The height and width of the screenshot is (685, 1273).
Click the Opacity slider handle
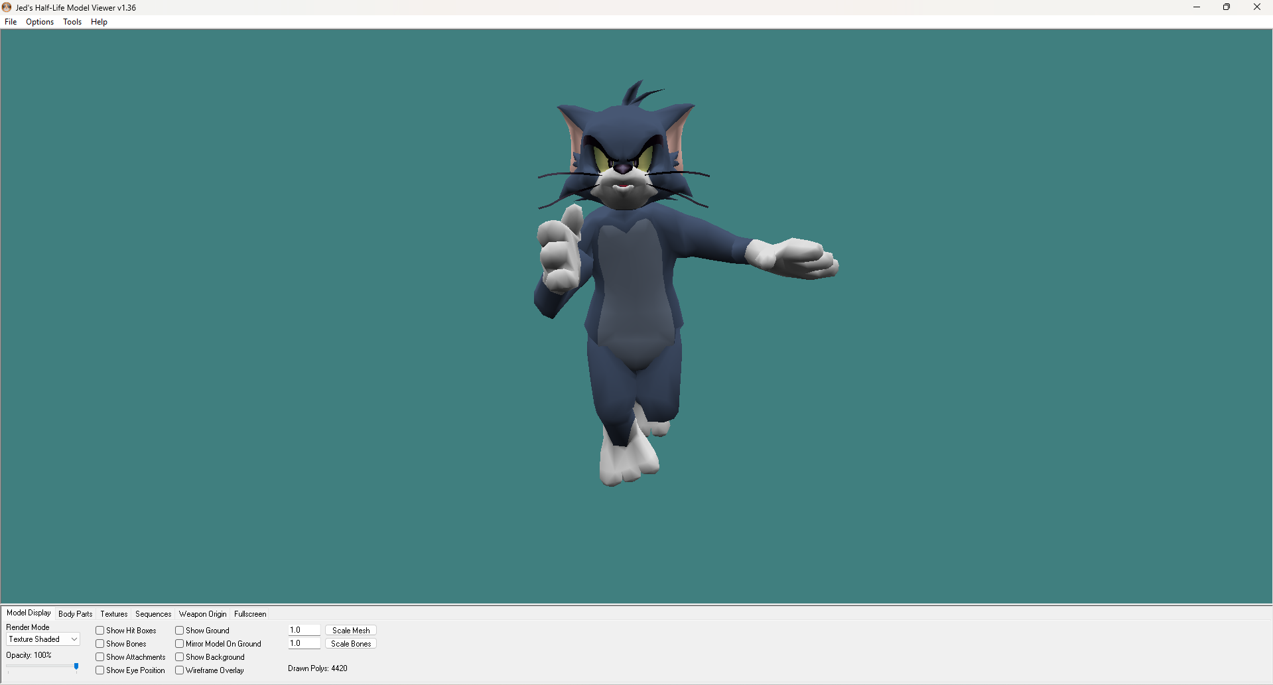point(76,666)
